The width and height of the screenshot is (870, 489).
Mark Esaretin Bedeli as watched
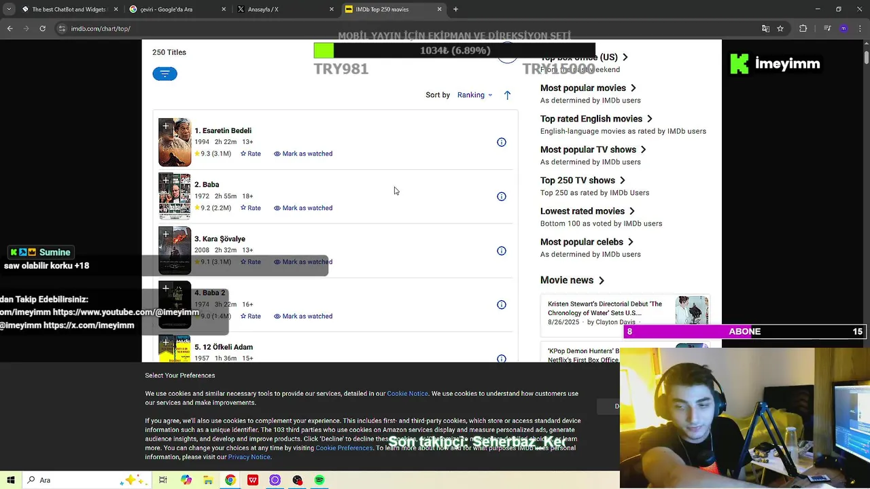(x=303, y=153)
